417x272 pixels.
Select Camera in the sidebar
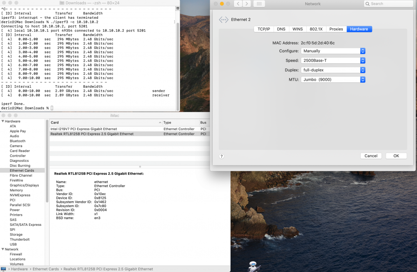pos(16,146)
